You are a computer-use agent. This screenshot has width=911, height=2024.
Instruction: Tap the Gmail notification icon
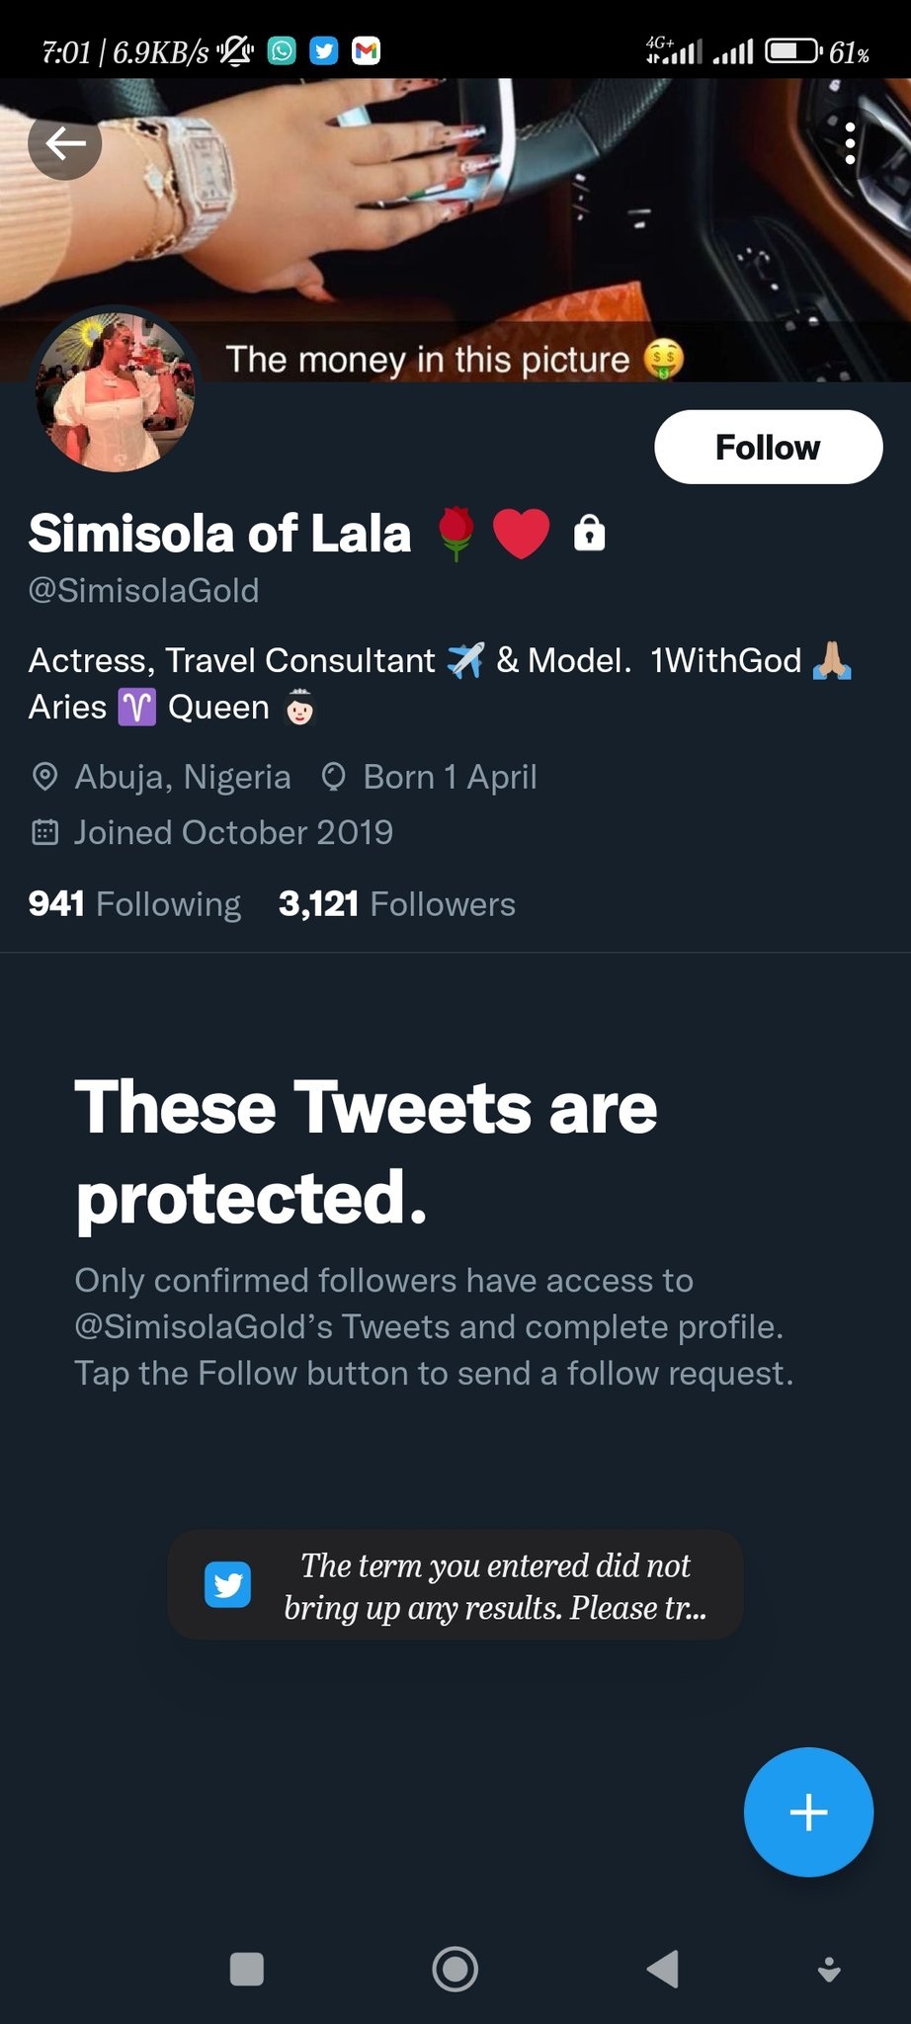[x=367, y=50]
